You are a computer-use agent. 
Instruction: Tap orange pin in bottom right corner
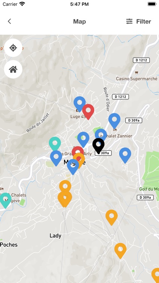coord(156,275)
